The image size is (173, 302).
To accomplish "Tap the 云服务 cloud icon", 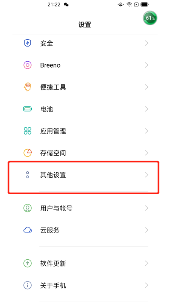I will 28,230.
